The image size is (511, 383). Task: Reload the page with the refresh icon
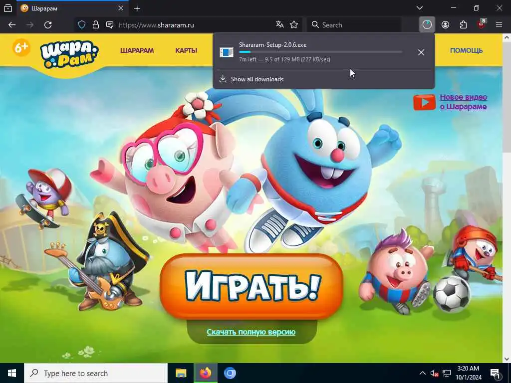tap(48, 25)
